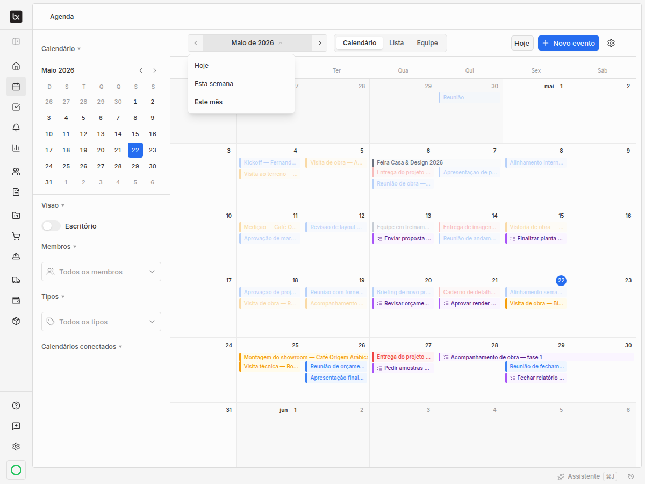This screenshot has height=484, width=645.
Task: Select day 22 in mini calendar
Action: point(135,150)
